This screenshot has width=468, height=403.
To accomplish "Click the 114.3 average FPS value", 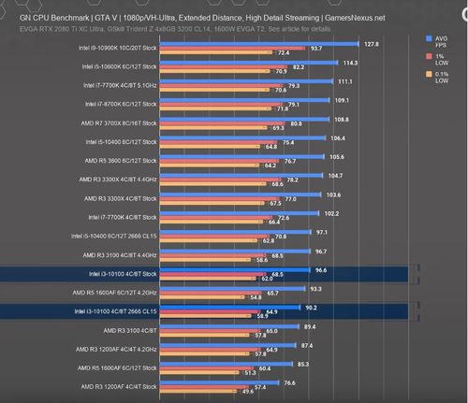I will 350,63.
